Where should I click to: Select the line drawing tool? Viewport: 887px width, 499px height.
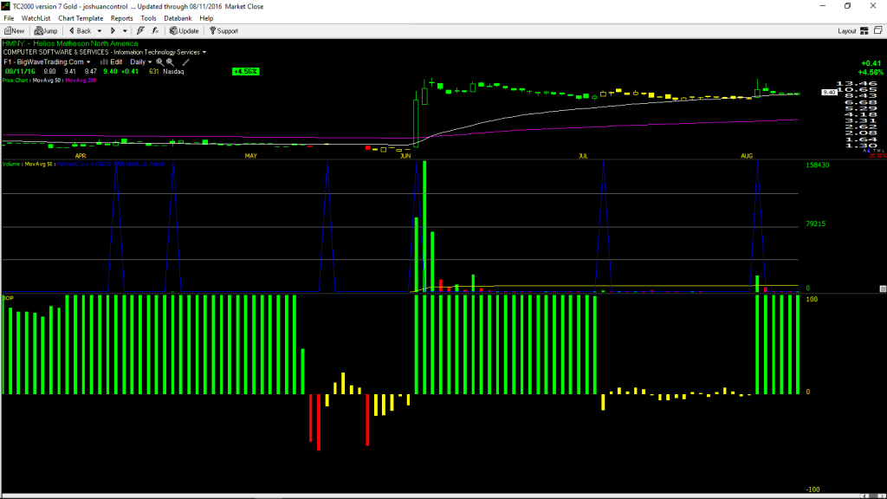pyautogui.click(x=185, y=62)
